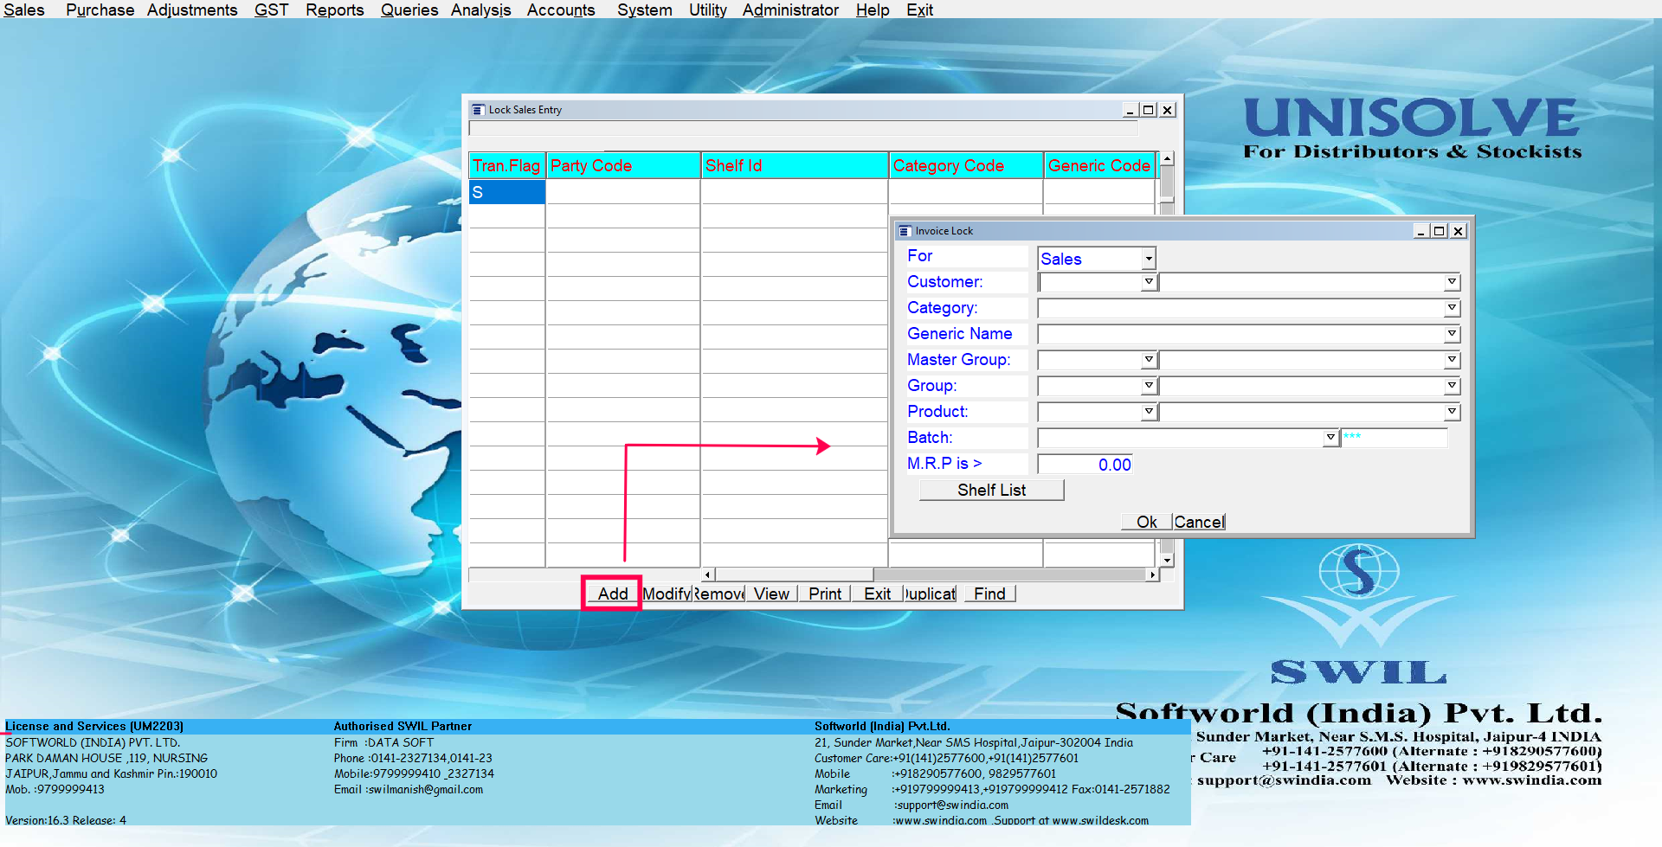
Task: Click the Print button
Action: click(x=825, y=594)
